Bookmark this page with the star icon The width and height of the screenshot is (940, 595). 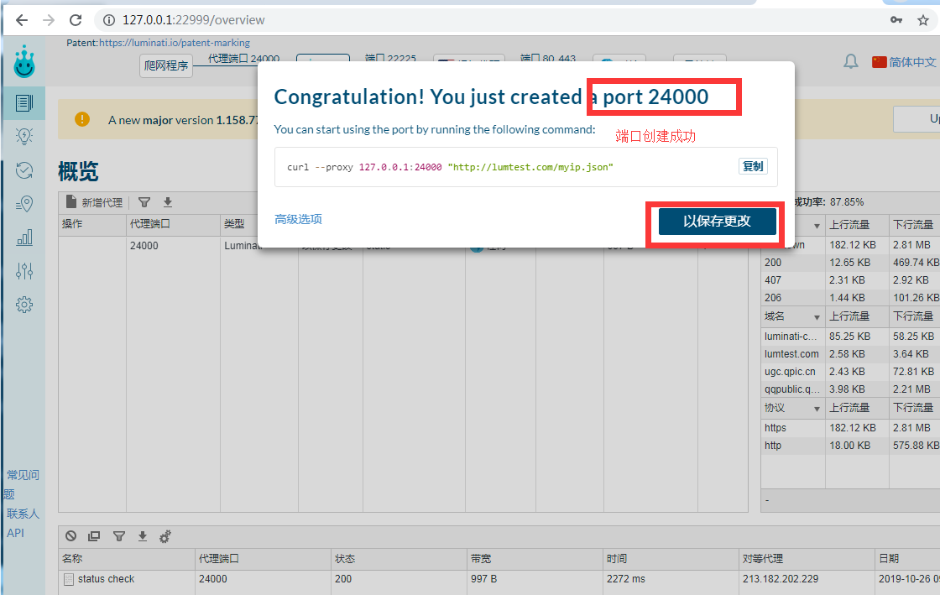923,20
